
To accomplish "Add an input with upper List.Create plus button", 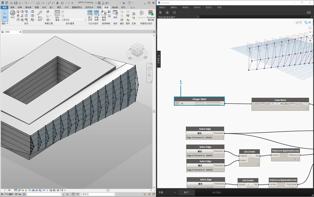I will coord(250,156).
